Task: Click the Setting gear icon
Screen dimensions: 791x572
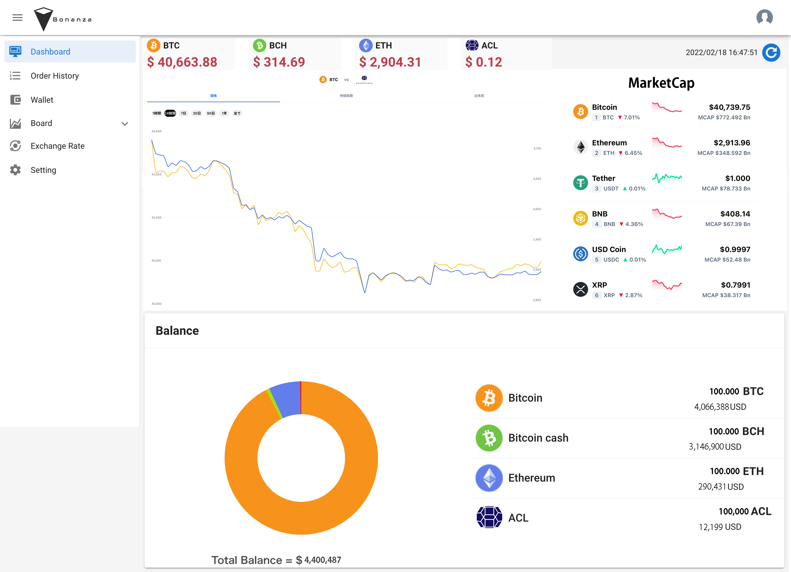Action: pos(15,170)
